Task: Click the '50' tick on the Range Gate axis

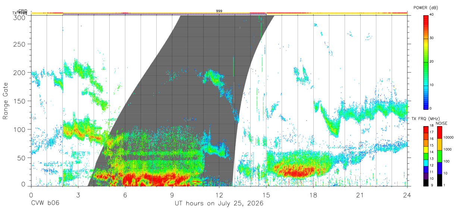Action: coord(22,157)
